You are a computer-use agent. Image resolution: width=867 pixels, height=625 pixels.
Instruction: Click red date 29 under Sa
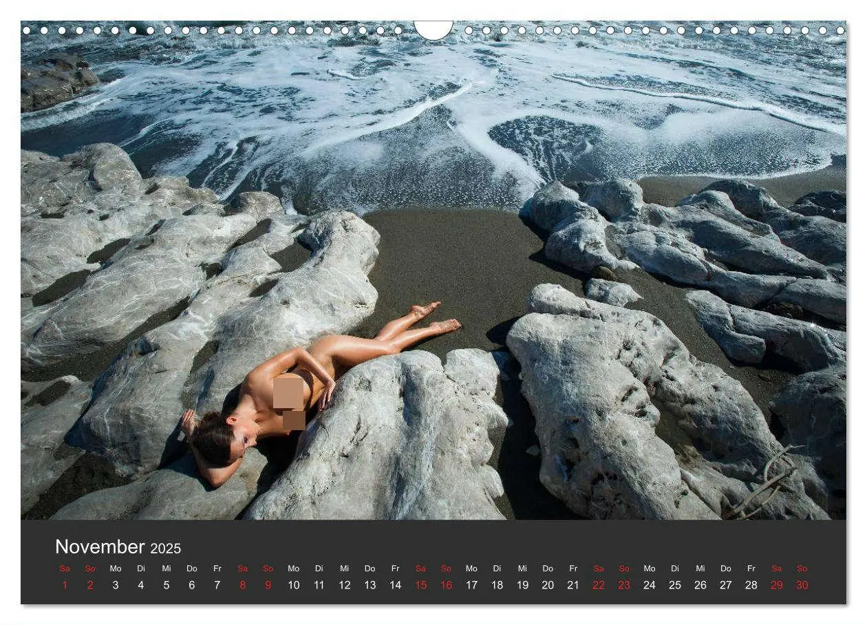(x=777, y=585)
